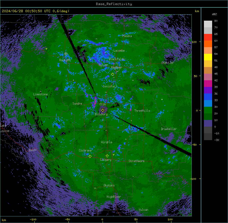Click the RedDeer city label

click(117, 67)
